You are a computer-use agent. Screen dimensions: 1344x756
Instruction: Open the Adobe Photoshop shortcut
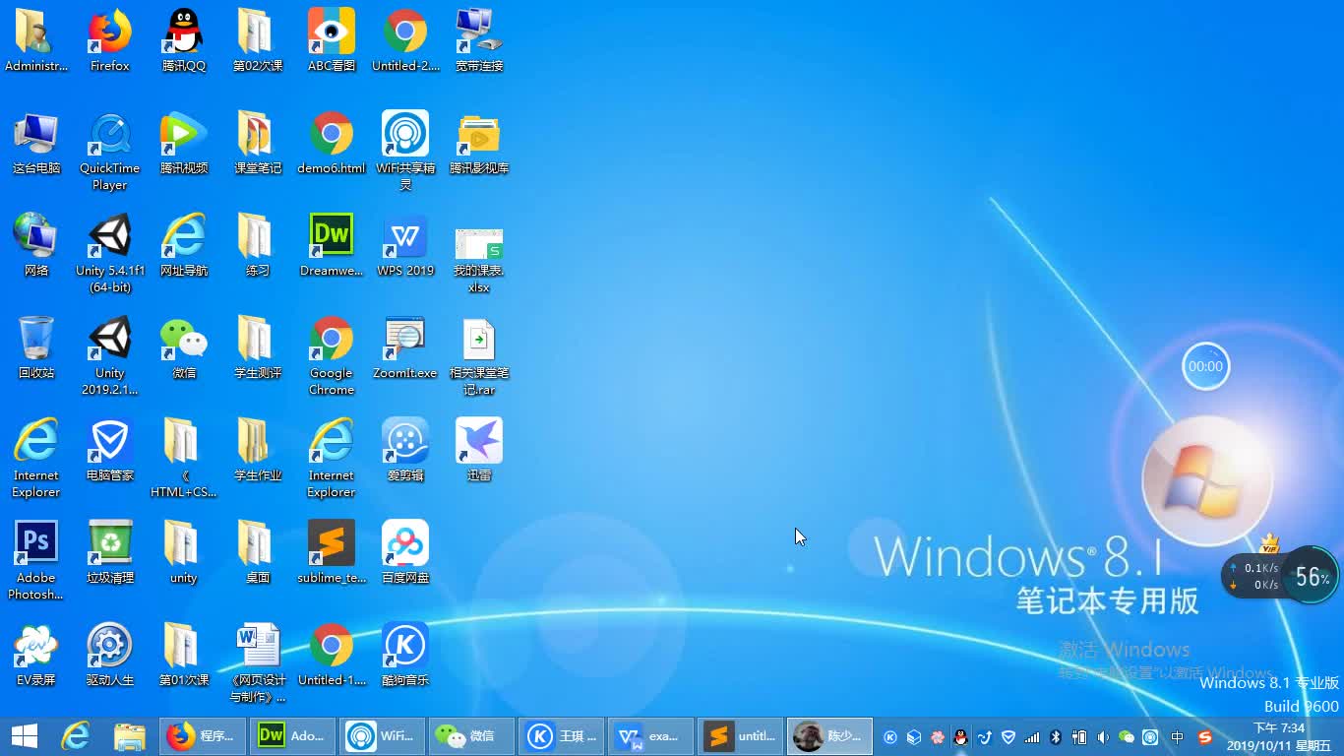click(36, 561)
